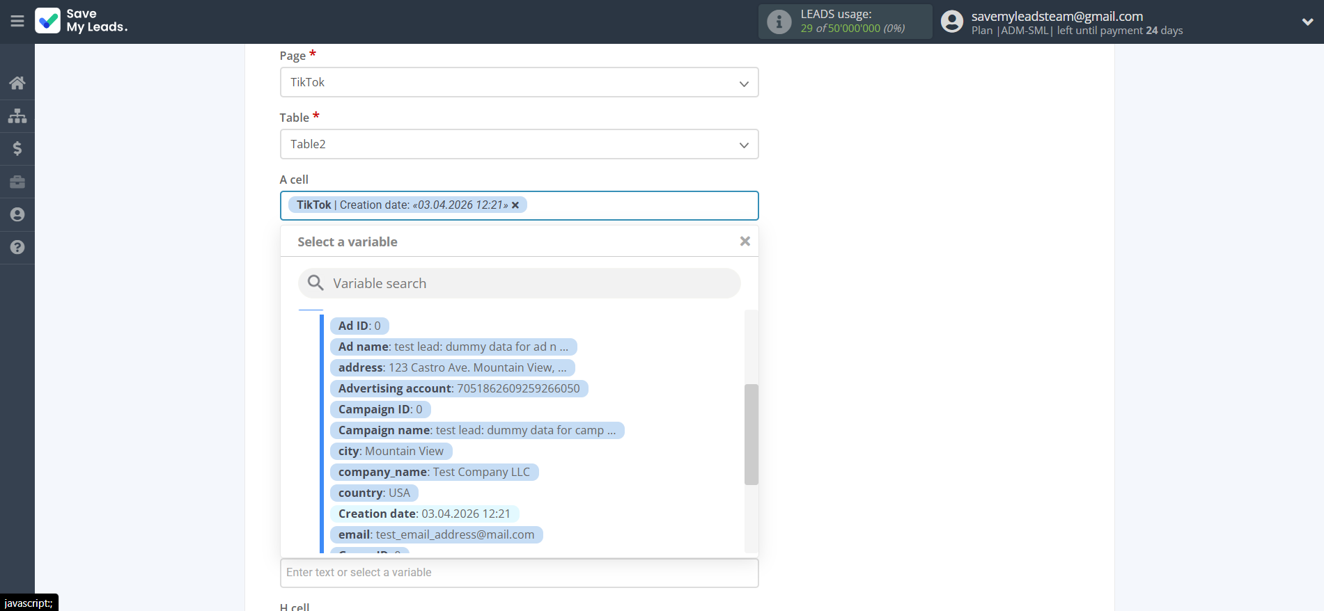Select the Ad name variable
Image resolution: width=1324 pixels, height=611 pixels.
[453, 347]
